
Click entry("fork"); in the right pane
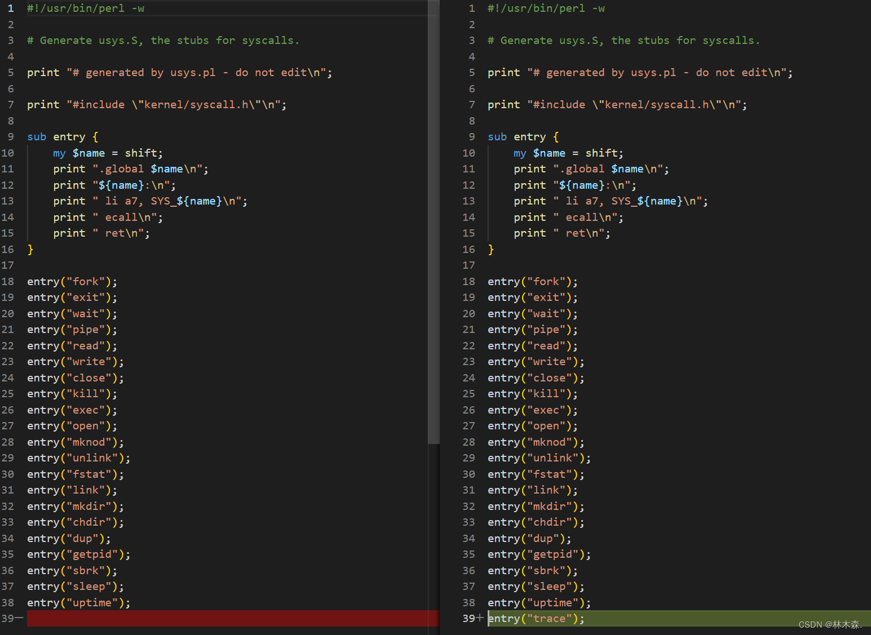point(533,282)
